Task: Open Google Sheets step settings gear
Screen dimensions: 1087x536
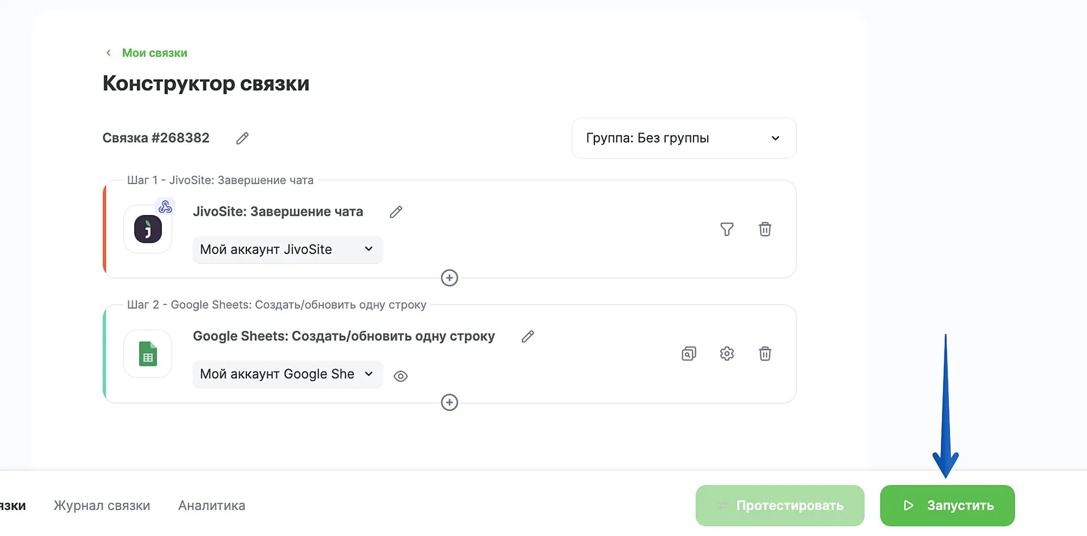Action: 726,354
